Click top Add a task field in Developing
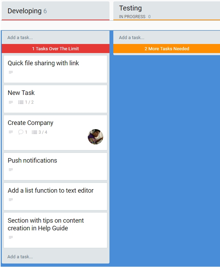The width and height of the screenshot is (220, 267). pyautogui.click(x=55, y=37)
